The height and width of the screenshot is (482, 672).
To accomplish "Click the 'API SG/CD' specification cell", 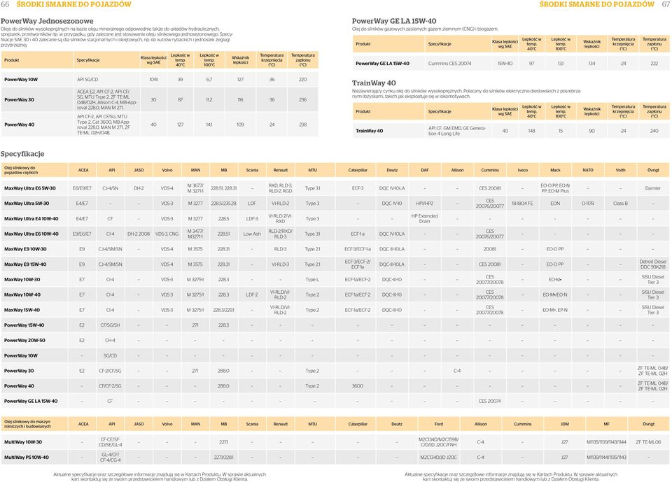I will coord(87,80).
